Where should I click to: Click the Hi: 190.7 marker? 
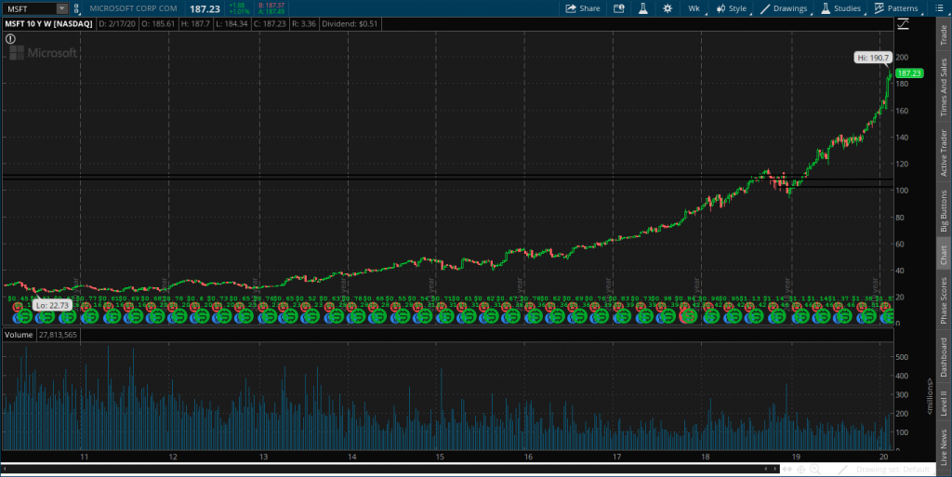873,58
